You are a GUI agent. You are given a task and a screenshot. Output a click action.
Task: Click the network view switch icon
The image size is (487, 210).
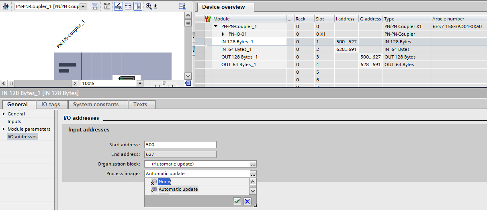6,6
